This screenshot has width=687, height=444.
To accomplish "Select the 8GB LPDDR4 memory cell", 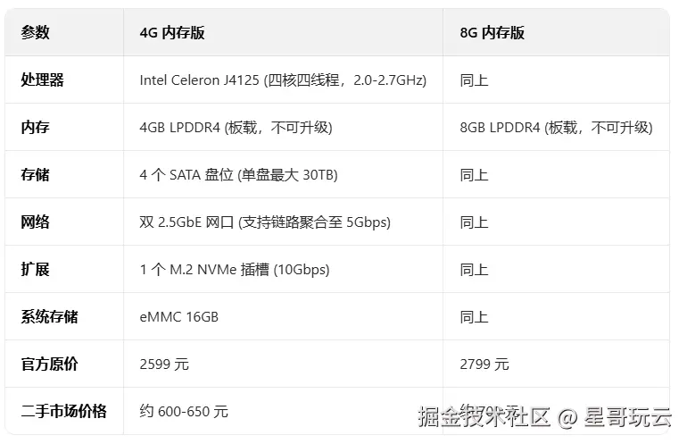I will (x=556, y=128).
